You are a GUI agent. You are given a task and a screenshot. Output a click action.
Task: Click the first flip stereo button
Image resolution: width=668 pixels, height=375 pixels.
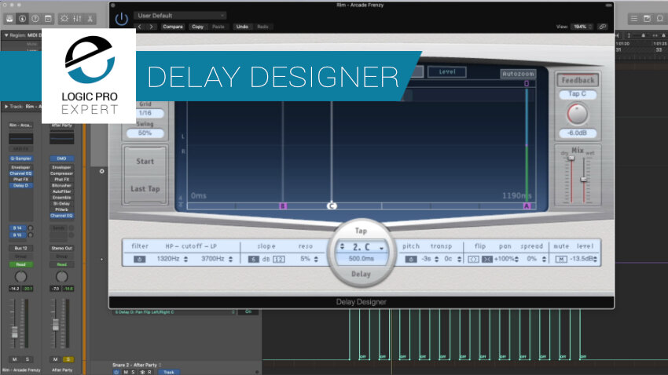coord(473,259)
